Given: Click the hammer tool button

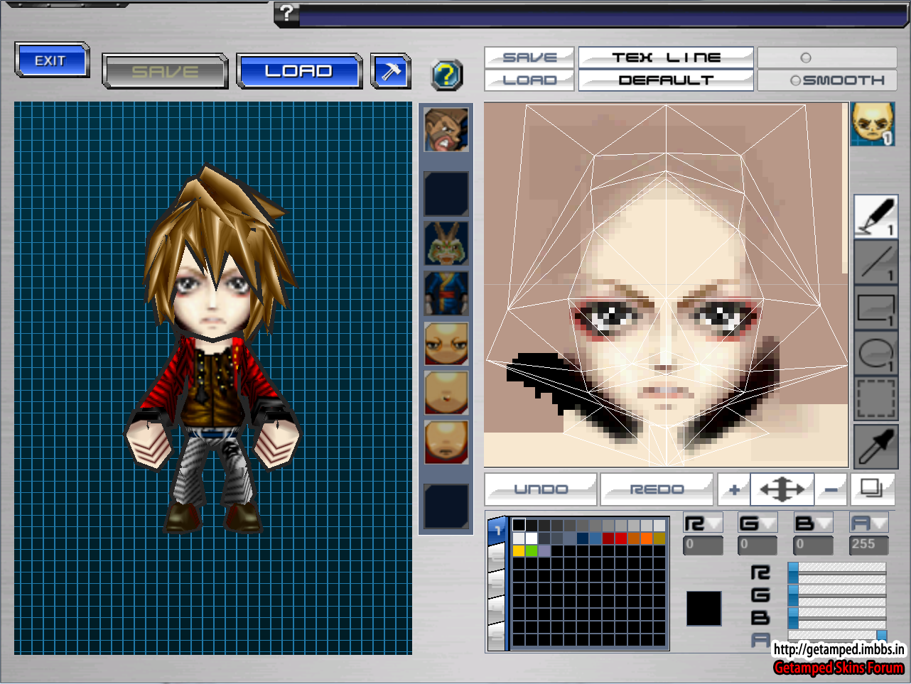Looking at the screenshot, I should [391, 71].
